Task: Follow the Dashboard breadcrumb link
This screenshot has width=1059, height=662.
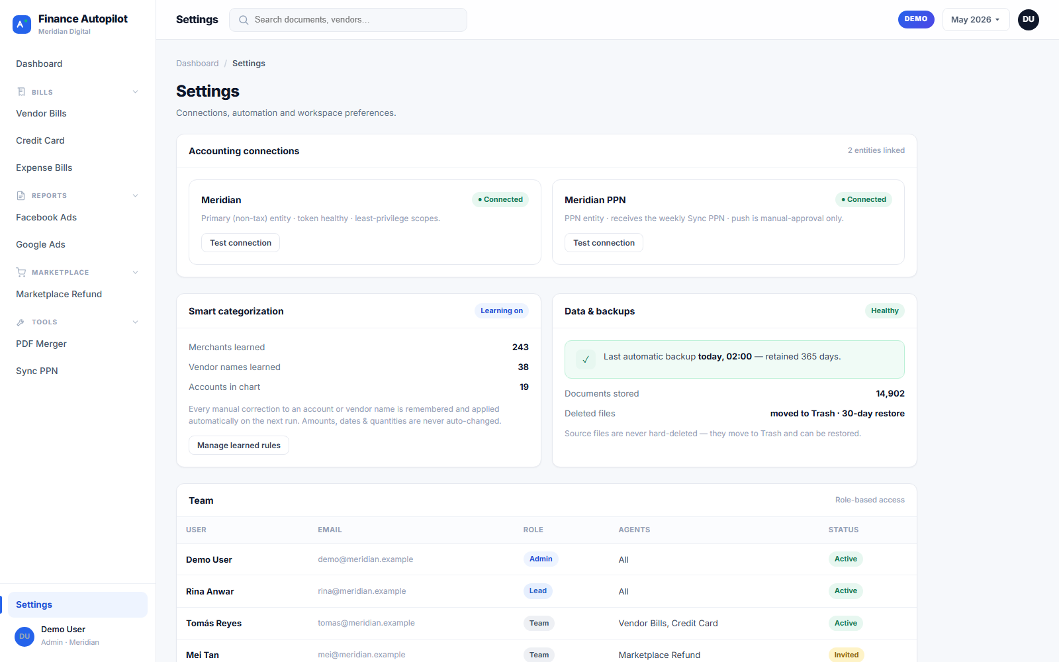Action: tap(197, 64)
